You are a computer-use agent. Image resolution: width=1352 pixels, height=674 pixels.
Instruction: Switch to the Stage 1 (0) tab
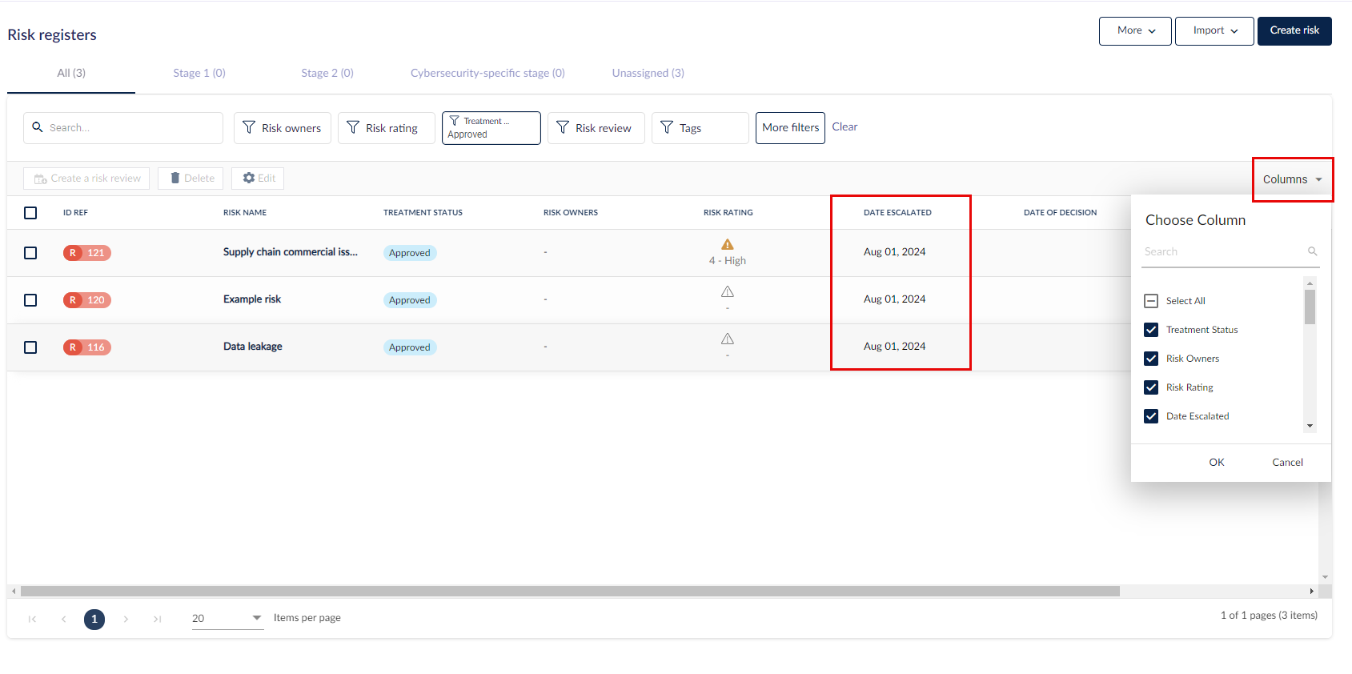[199, 73]
